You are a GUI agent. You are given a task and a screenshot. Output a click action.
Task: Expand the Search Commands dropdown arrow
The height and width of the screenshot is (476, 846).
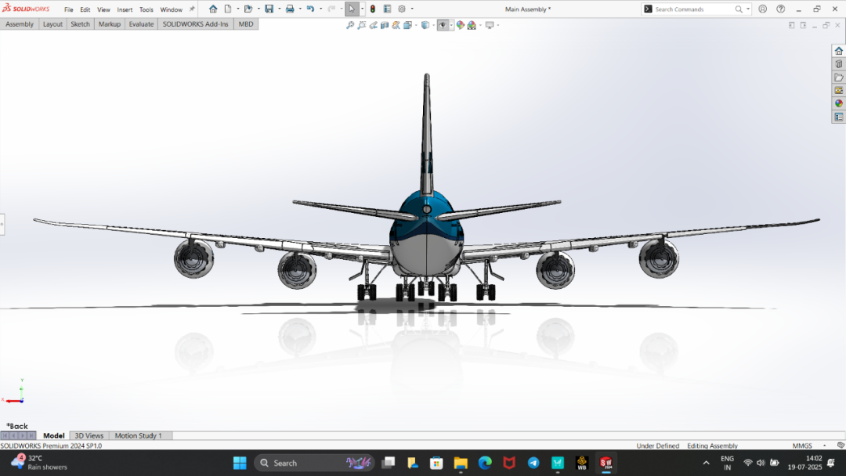tap(748, 9)
